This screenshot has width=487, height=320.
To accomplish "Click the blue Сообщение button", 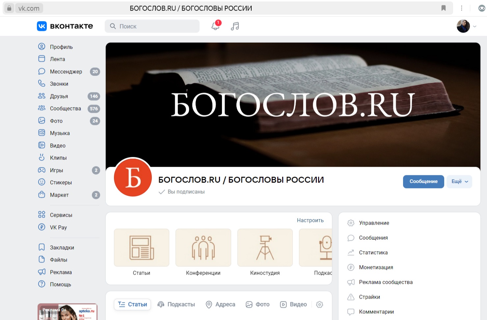I will (x=423, y=182).
